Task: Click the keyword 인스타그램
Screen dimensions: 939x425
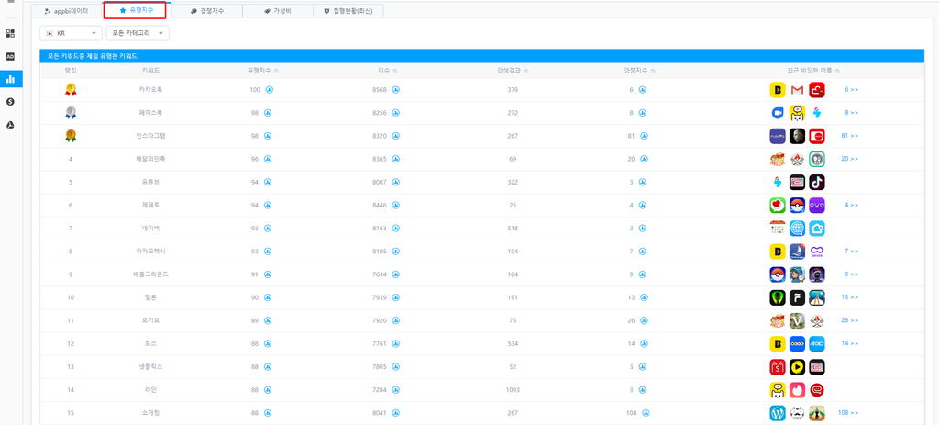Action: (150, 136)
